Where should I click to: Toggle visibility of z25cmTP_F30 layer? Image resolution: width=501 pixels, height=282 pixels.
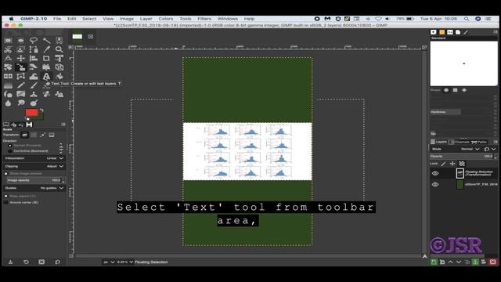tap(435, 185)
